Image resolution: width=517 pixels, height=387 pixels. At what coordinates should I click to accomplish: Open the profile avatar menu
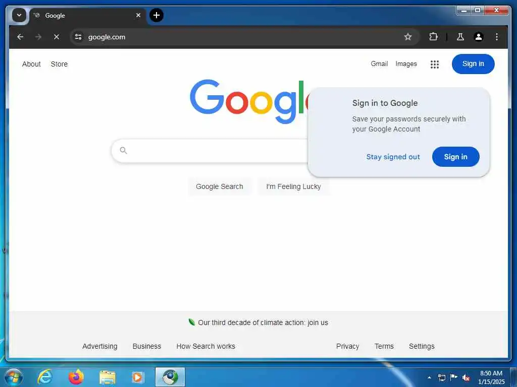coord(479,37)
